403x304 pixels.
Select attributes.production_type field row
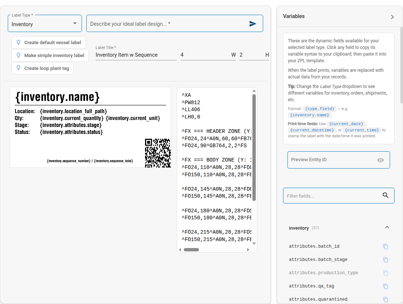[338, 273]
